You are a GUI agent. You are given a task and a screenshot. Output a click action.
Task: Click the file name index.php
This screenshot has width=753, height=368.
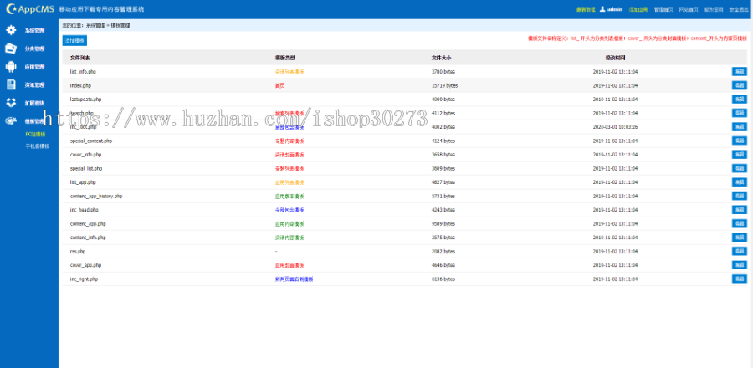[80, 85]
